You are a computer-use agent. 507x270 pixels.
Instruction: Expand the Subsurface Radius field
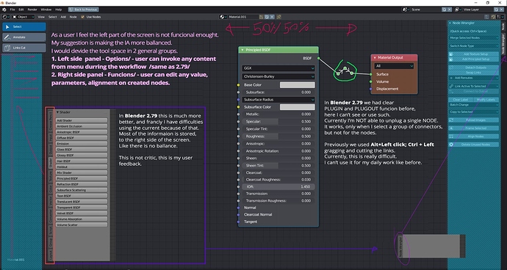coord(278,100)
